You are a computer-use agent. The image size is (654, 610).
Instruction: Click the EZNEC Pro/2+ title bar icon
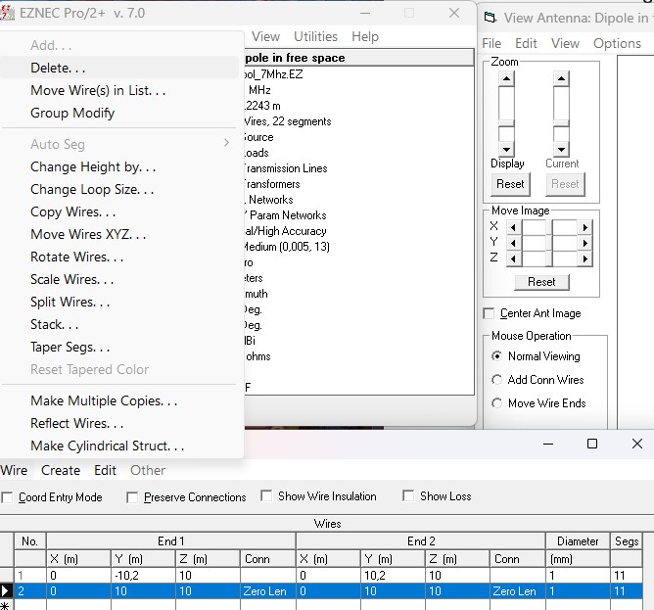(x=10, y=13)
